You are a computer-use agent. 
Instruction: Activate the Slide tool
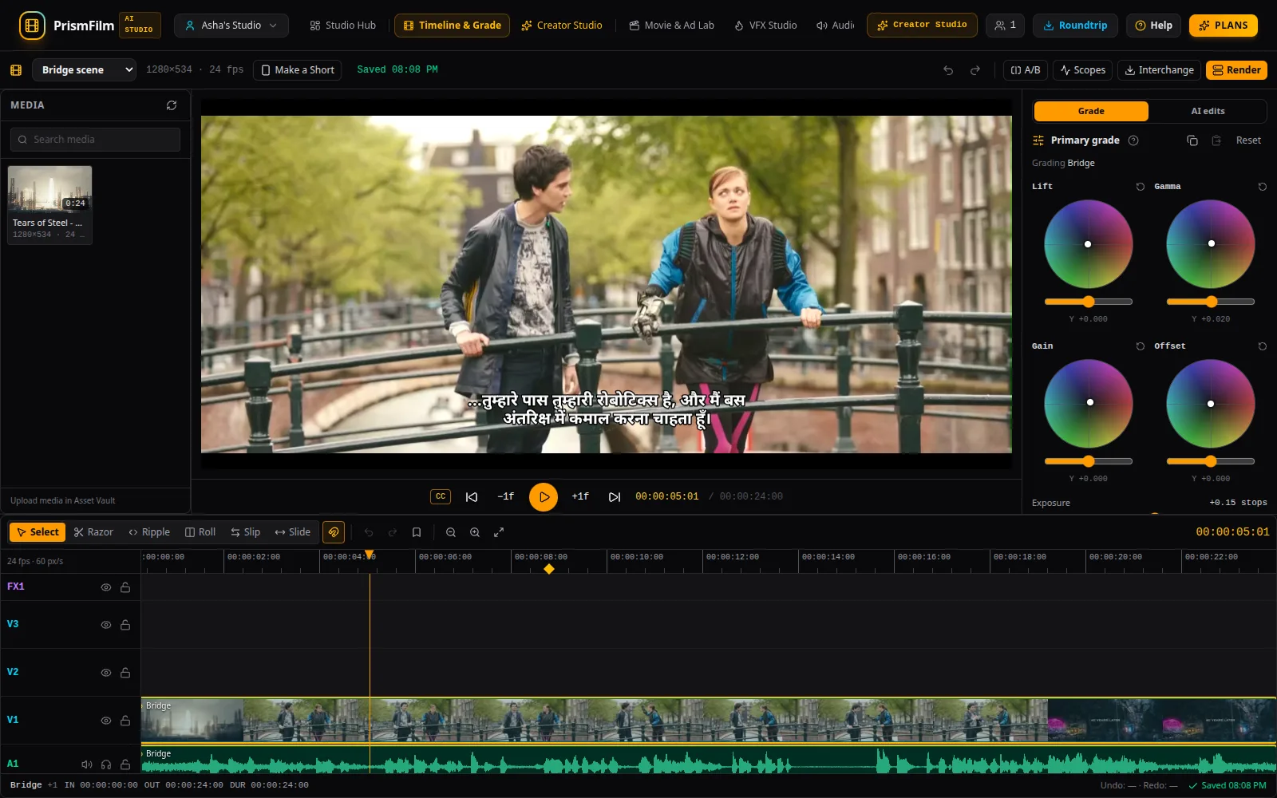tap(292, 532)
